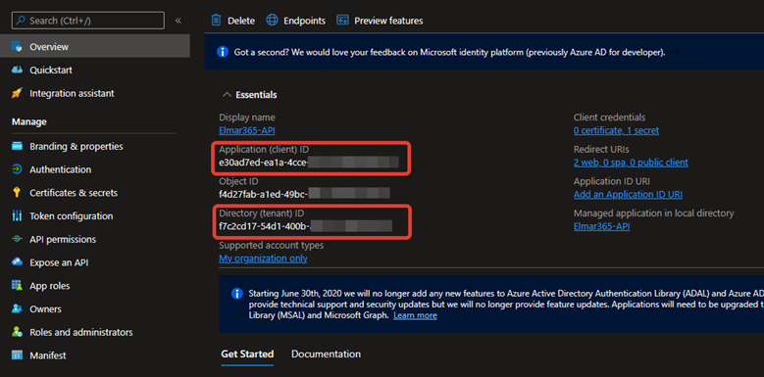This screenshot has width=764, height=377.
Task: Switch to the Documentation tab
Action: coord(326,353)
